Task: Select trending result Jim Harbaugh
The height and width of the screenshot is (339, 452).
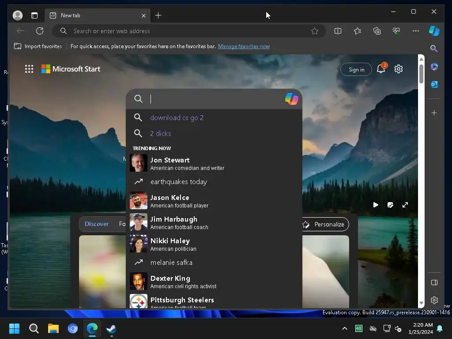Action: (214, 222)
